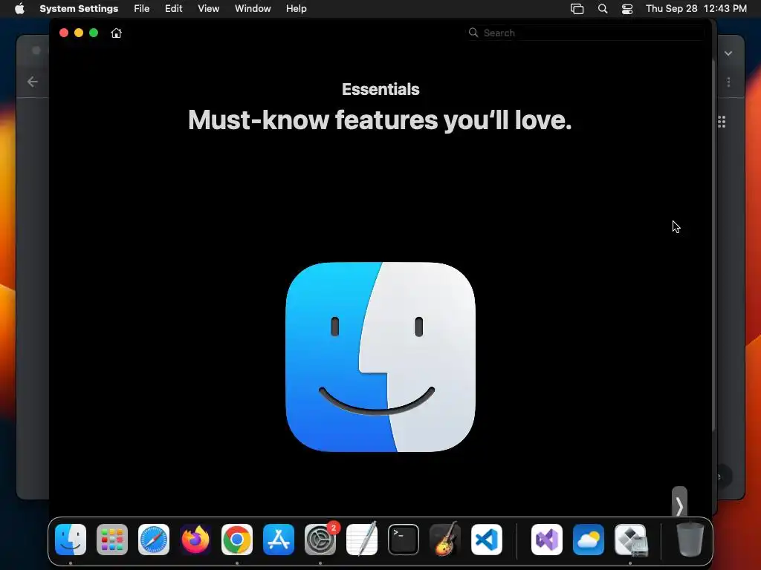This screenshot has width=761, height=570.
Task: Launch Google Chrome from the Dock
Action: [x=237, y=540]
